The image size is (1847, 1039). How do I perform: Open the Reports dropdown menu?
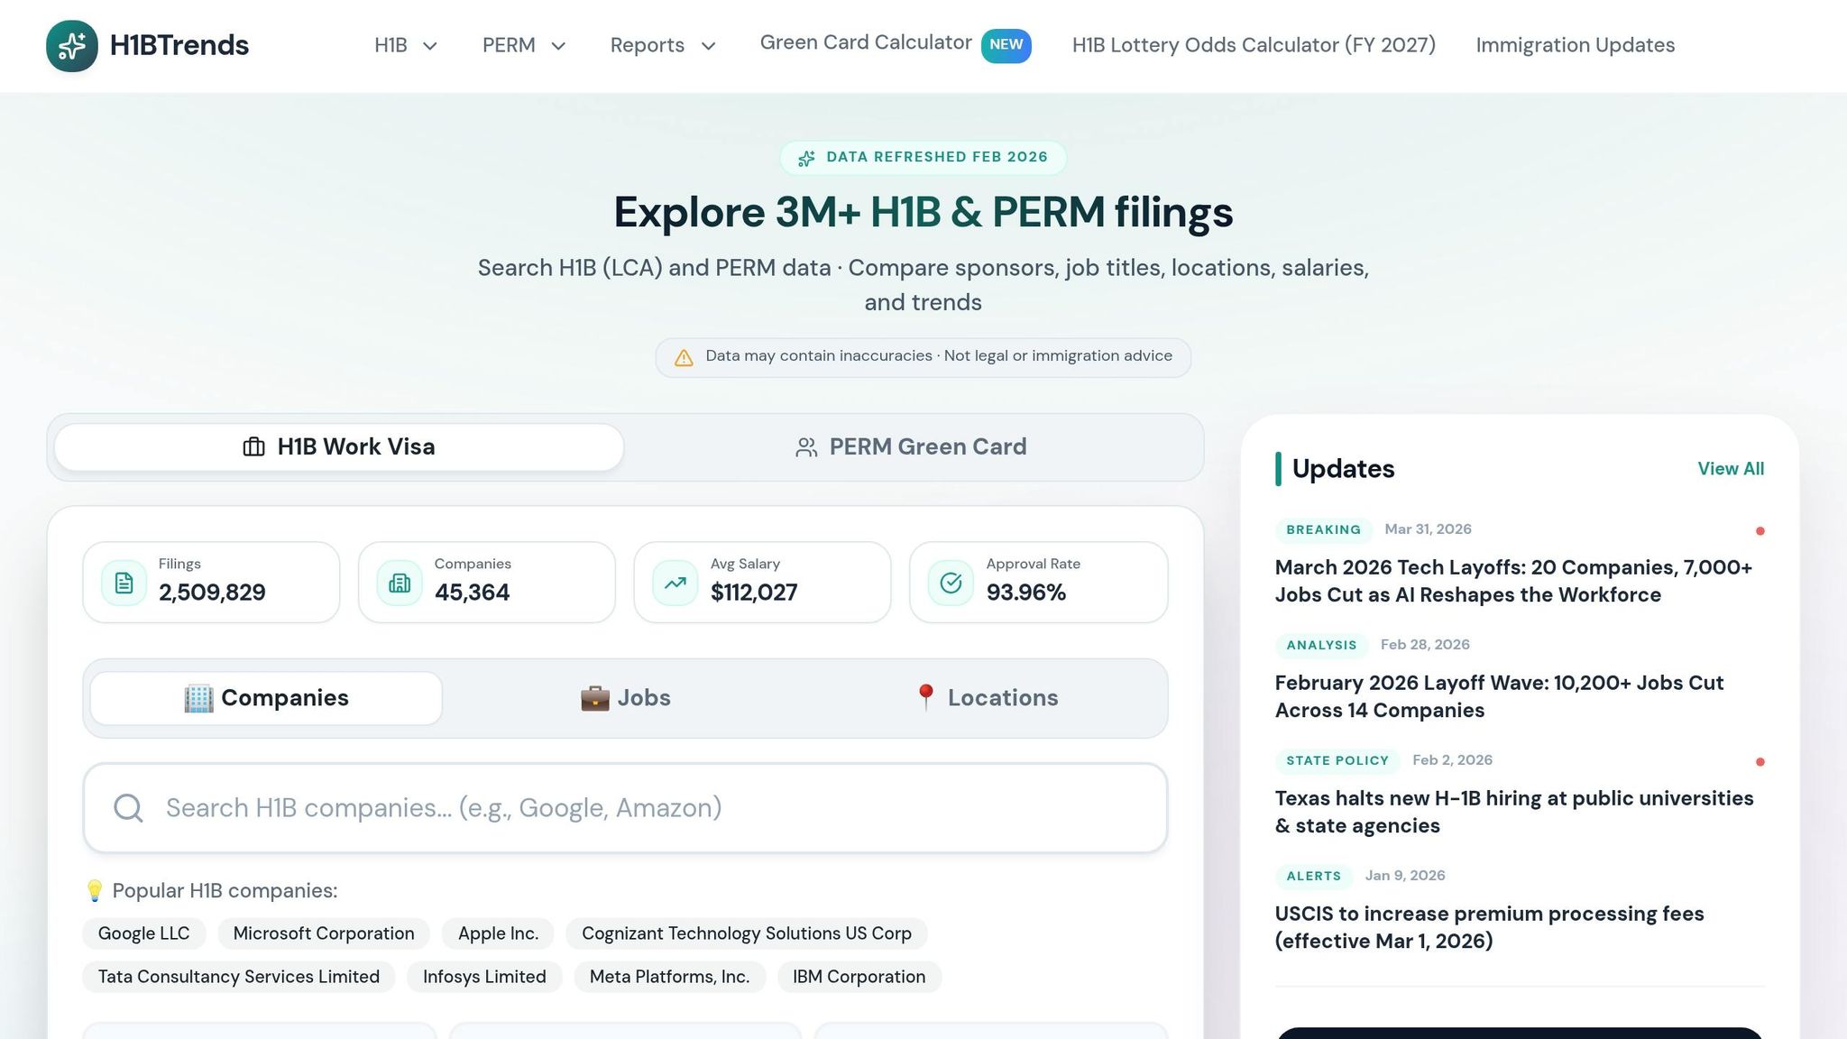[662, 45]
